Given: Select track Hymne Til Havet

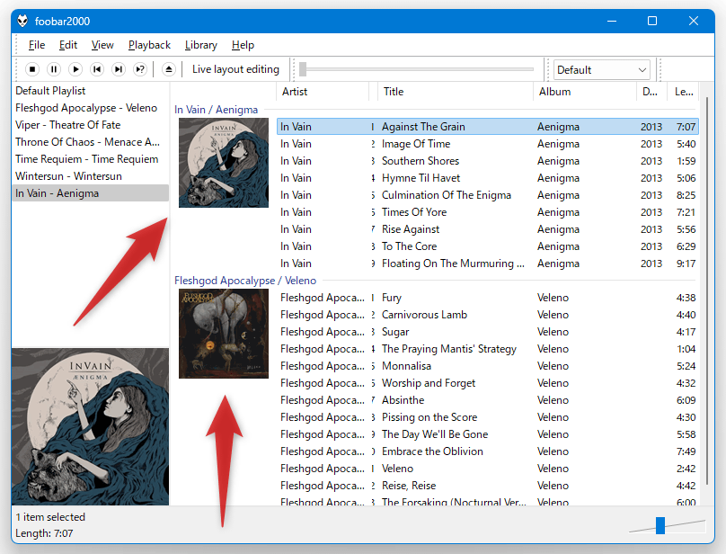Looking at the screenshot, I should pos(488,178).
